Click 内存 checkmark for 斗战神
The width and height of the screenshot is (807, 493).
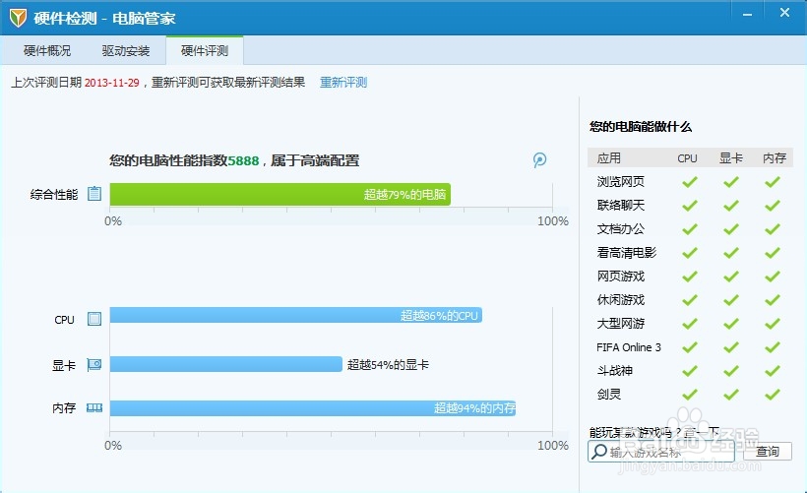click(772, 371)
